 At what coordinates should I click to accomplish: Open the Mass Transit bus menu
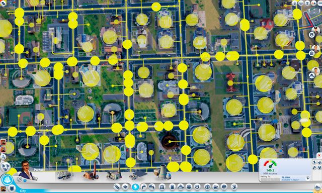(216, 186)
